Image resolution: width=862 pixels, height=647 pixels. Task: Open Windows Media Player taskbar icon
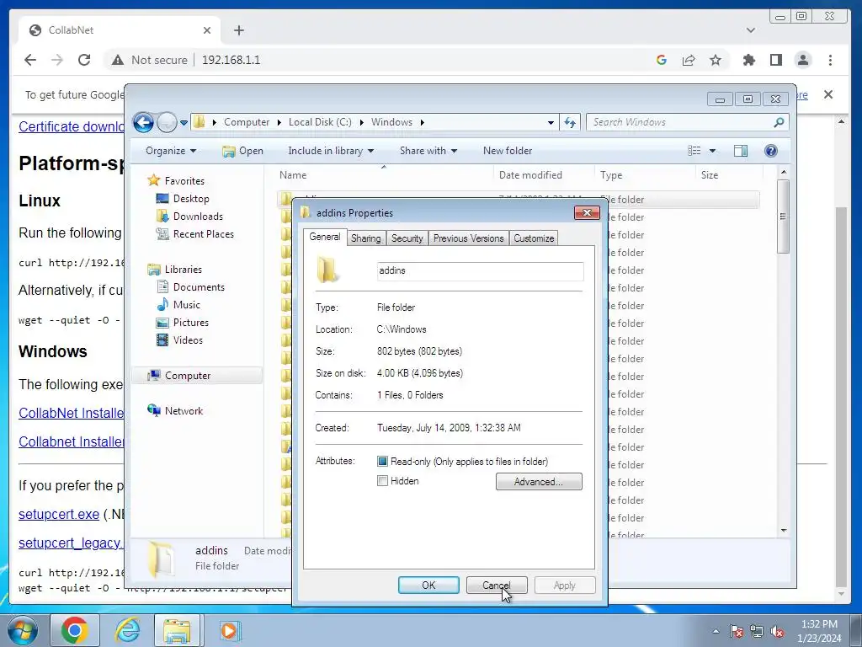coord(229,630)
